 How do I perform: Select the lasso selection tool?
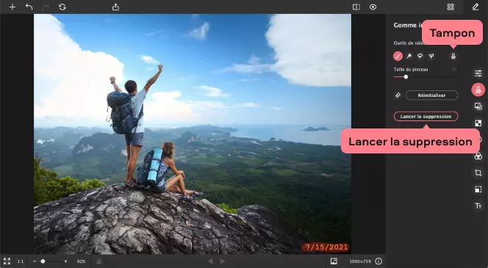click(420, 56)
